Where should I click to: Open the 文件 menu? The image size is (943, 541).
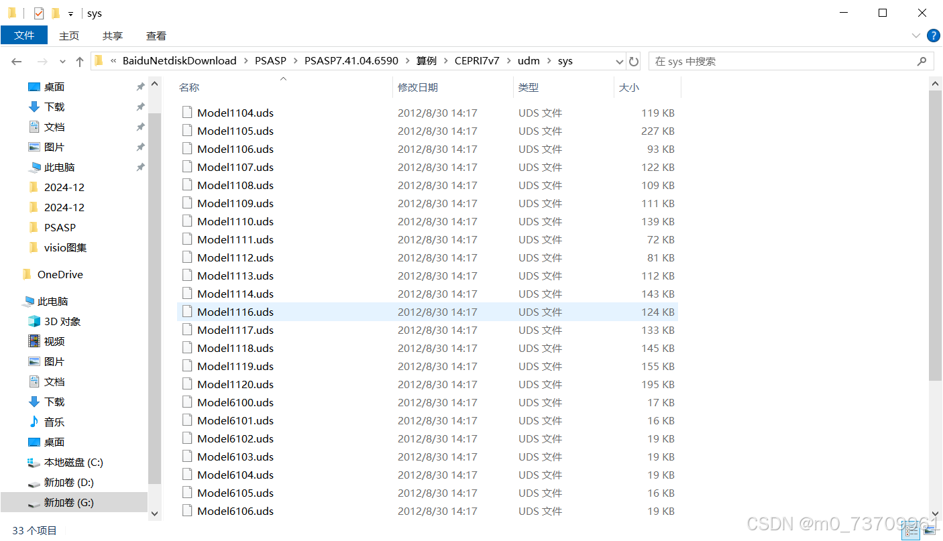[x=24, y=36]
